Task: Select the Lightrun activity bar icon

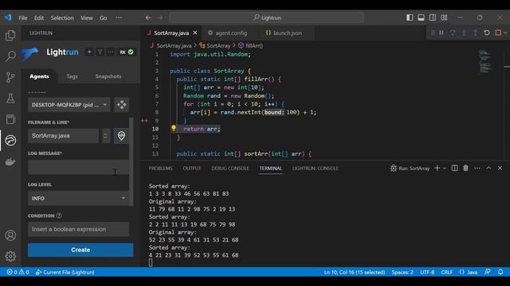Action: click(10, 140)
